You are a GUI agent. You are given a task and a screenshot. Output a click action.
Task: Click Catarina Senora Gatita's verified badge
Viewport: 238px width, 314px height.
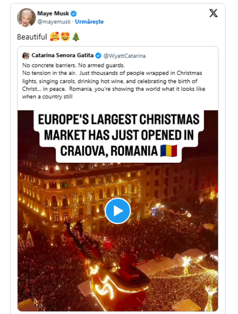(x=98, y=56)
